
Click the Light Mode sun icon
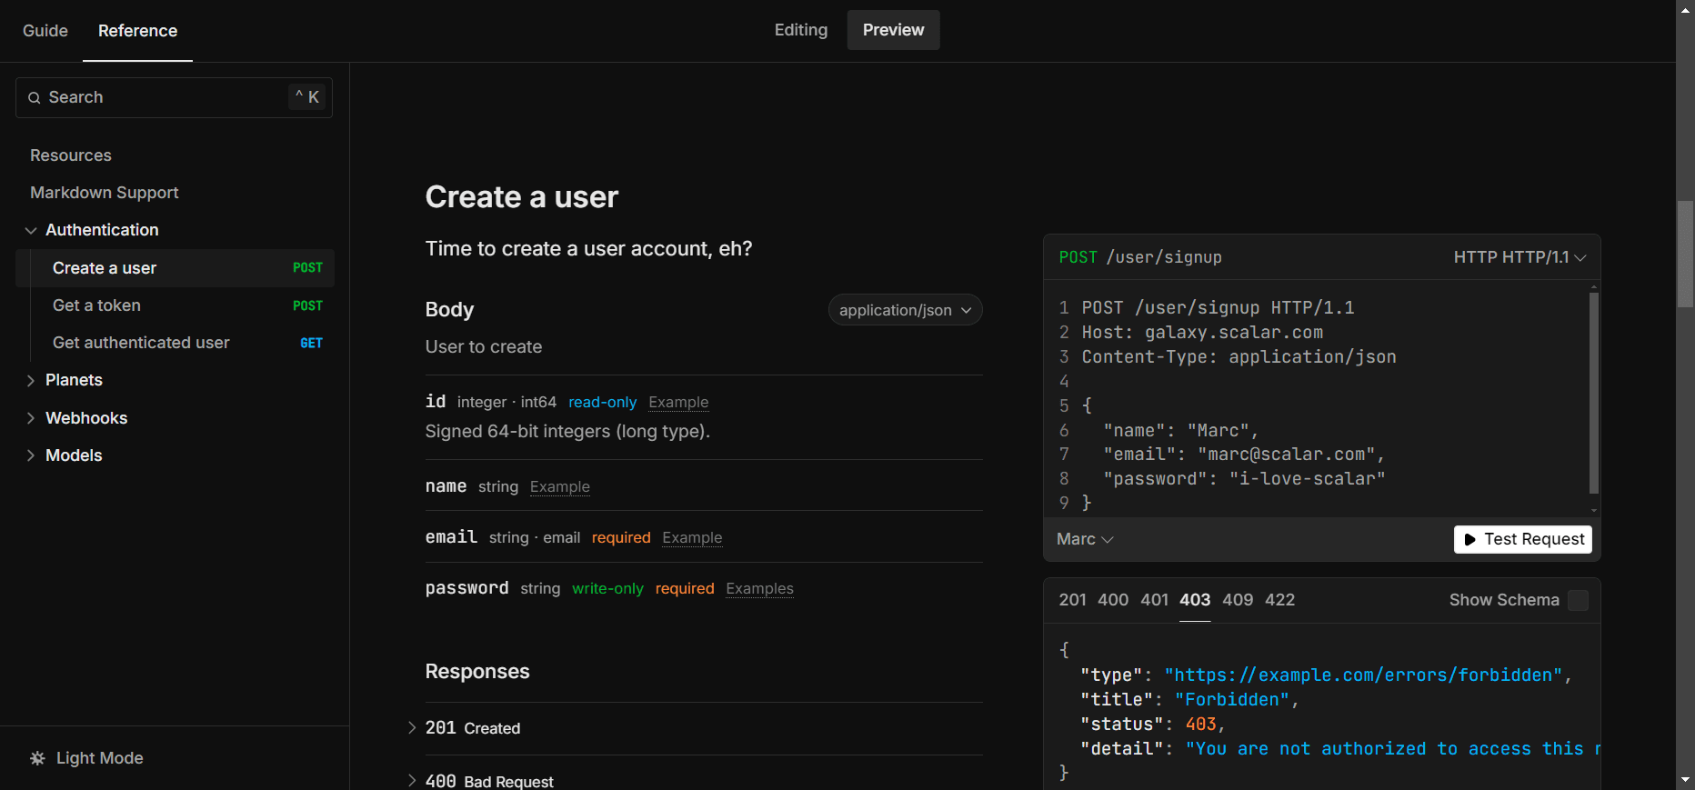pyautogui.click(x=37, y=758)
